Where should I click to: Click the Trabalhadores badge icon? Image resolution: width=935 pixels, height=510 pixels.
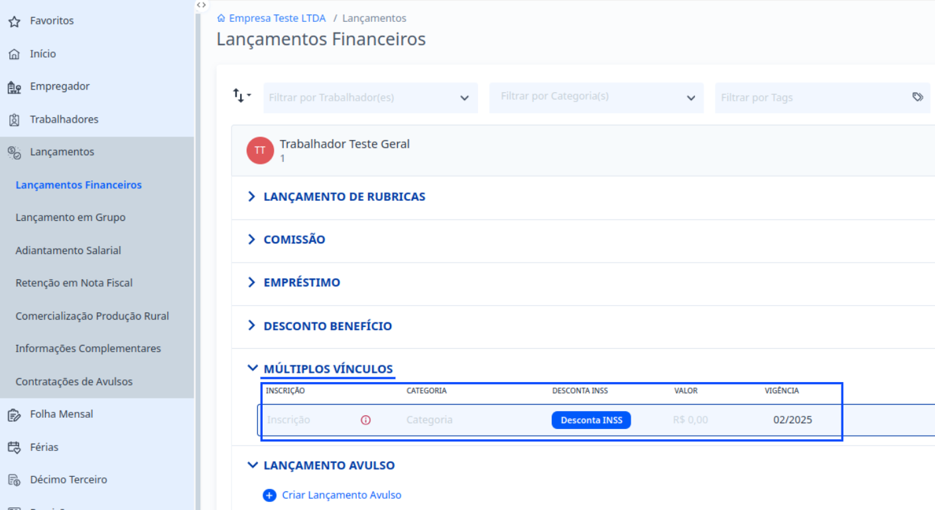[14, 120]
